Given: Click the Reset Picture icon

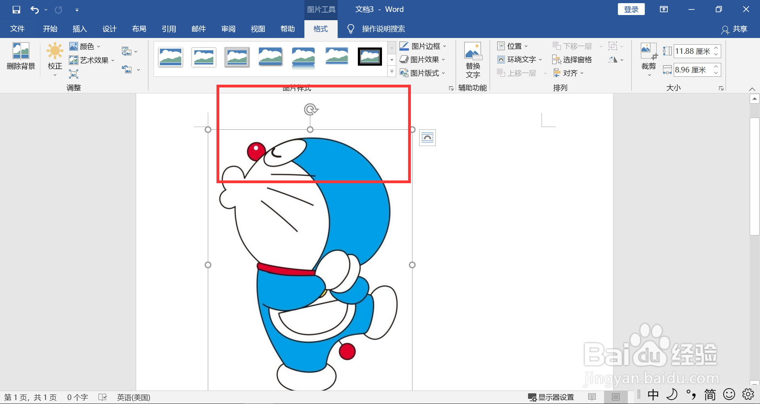Looking at the screenshot, I should 127,69.
